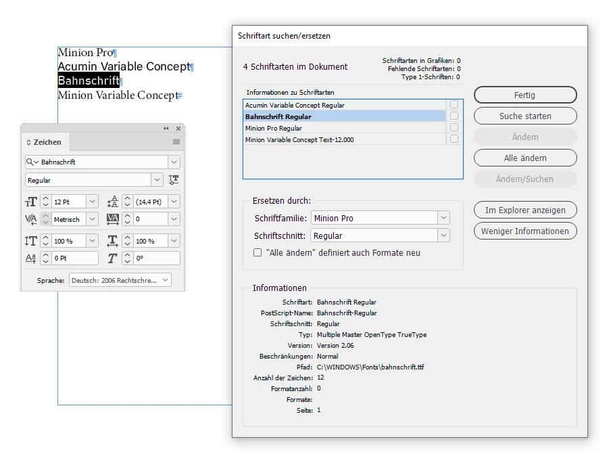Click the Minion Variable Concept line in document
611x475 pixels.
[x=118, y=95]
